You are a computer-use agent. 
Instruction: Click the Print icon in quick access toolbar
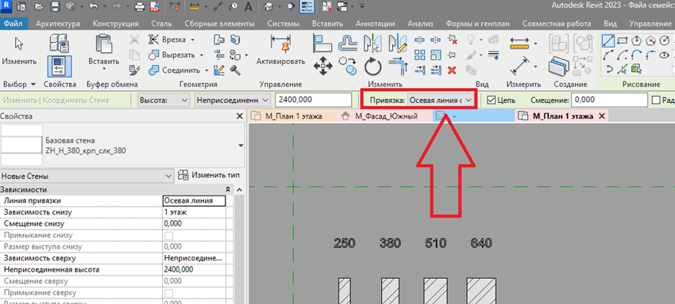tap(140, 7)
